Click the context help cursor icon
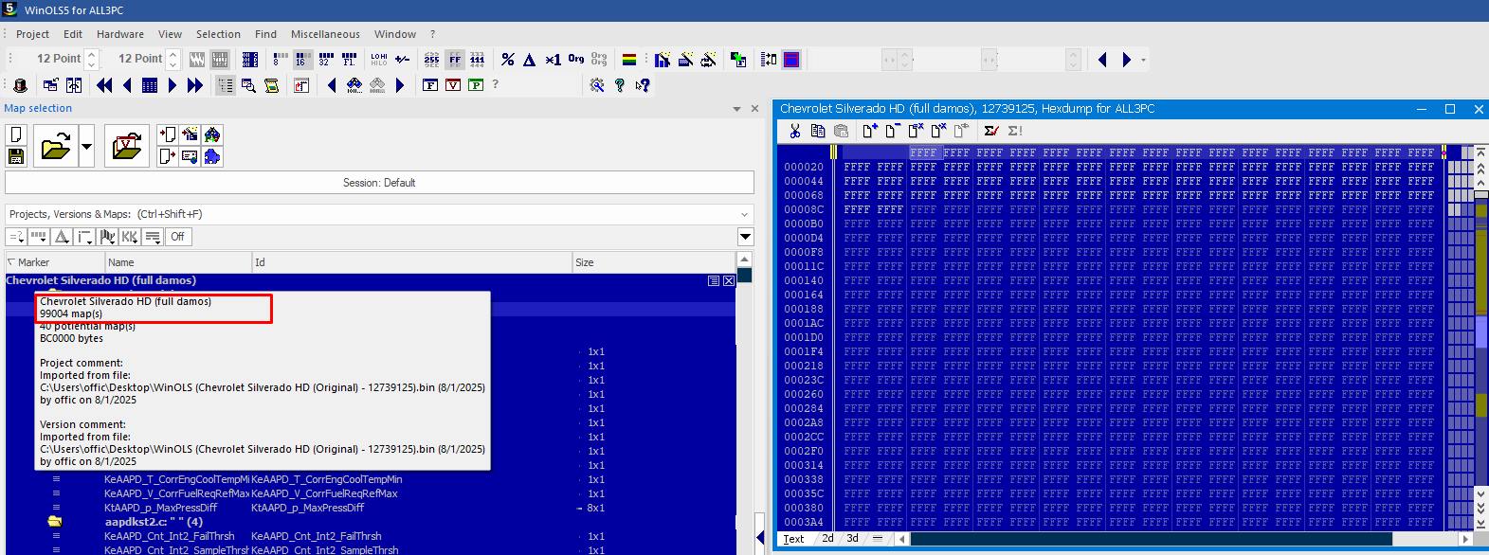The width and height of the screenshot is (1489, 555). [x=643, y=85]
